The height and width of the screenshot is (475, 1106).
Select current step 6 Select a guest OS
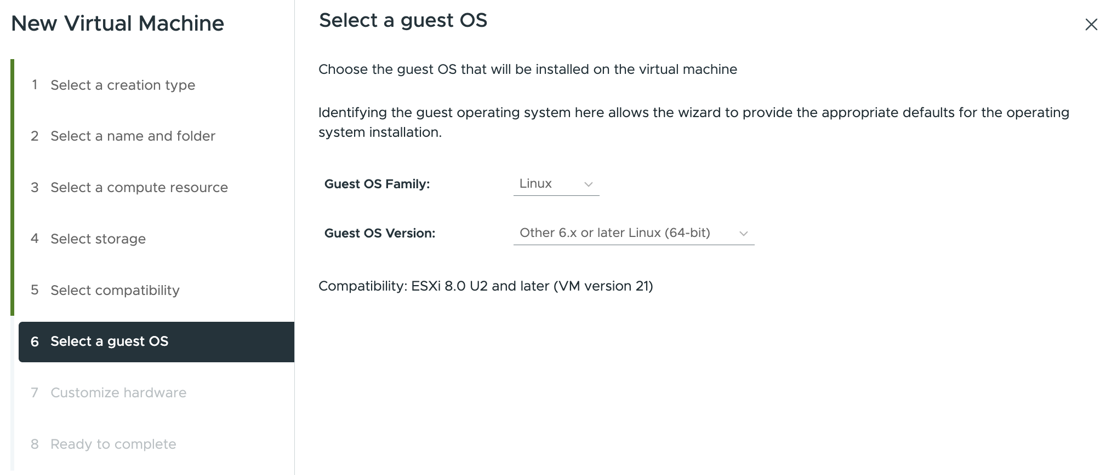[156, 341]
